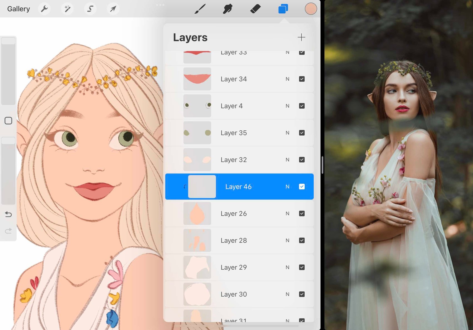Expand blend mode N on Layer 32
The image size is (473, 330).
[x=287, y=160]
